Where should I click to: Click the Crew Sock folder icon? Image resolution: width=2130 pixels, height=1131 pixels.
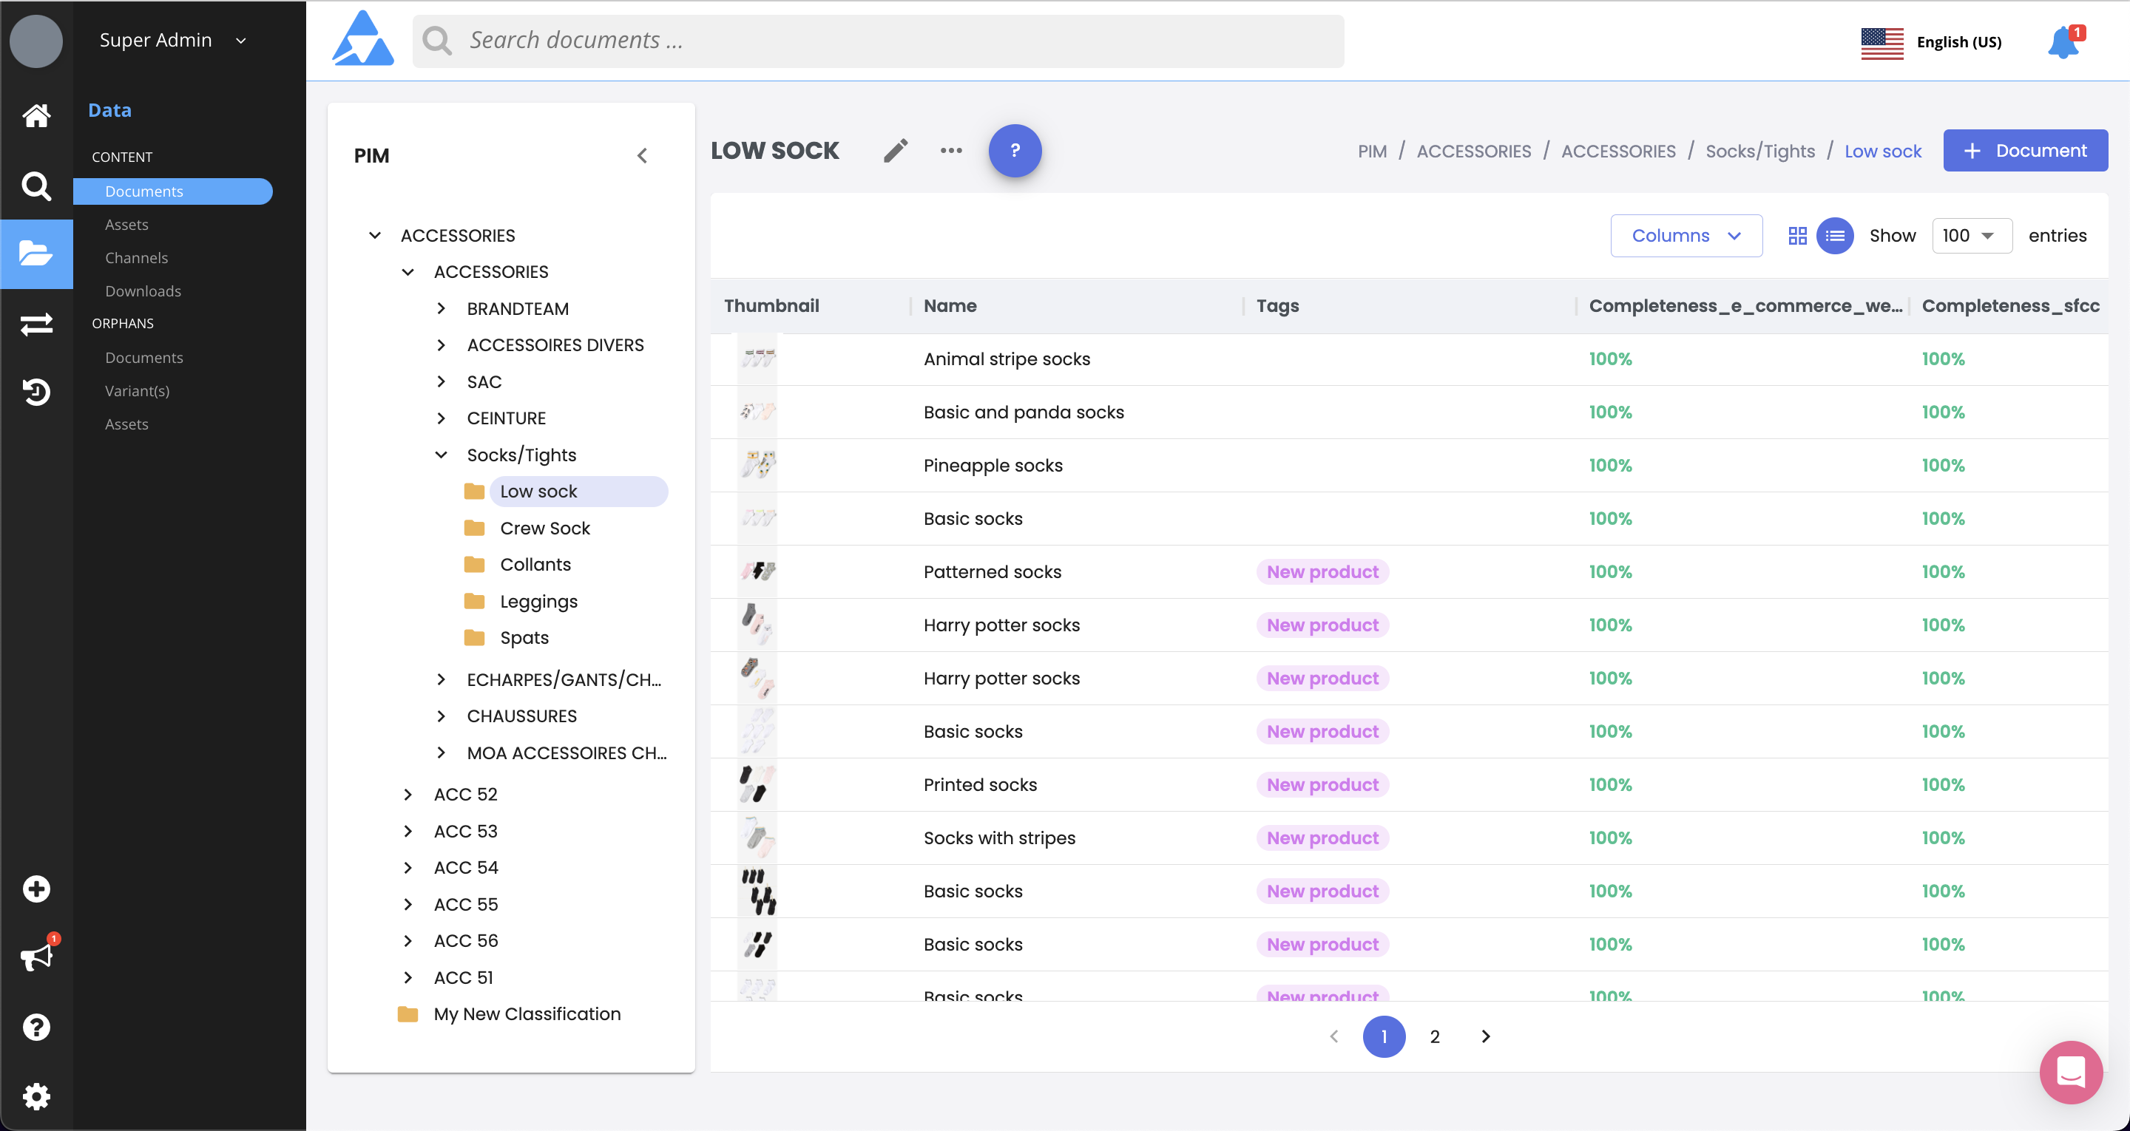[x=474, y=529]
